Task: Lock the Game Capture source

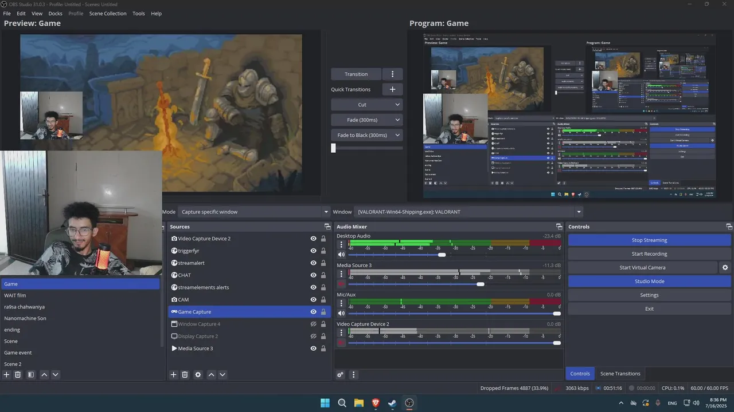Action: pyautogui.click(x=323, y=312)
